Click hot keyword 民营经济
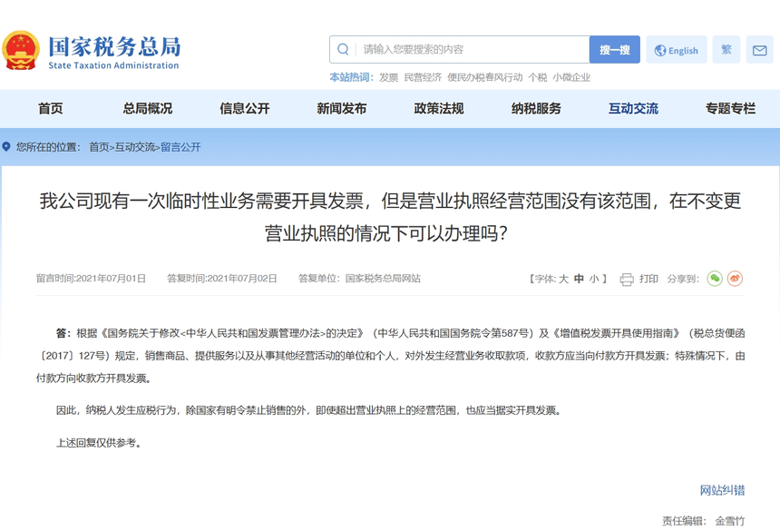780x531 pixels. click(423, 77)
